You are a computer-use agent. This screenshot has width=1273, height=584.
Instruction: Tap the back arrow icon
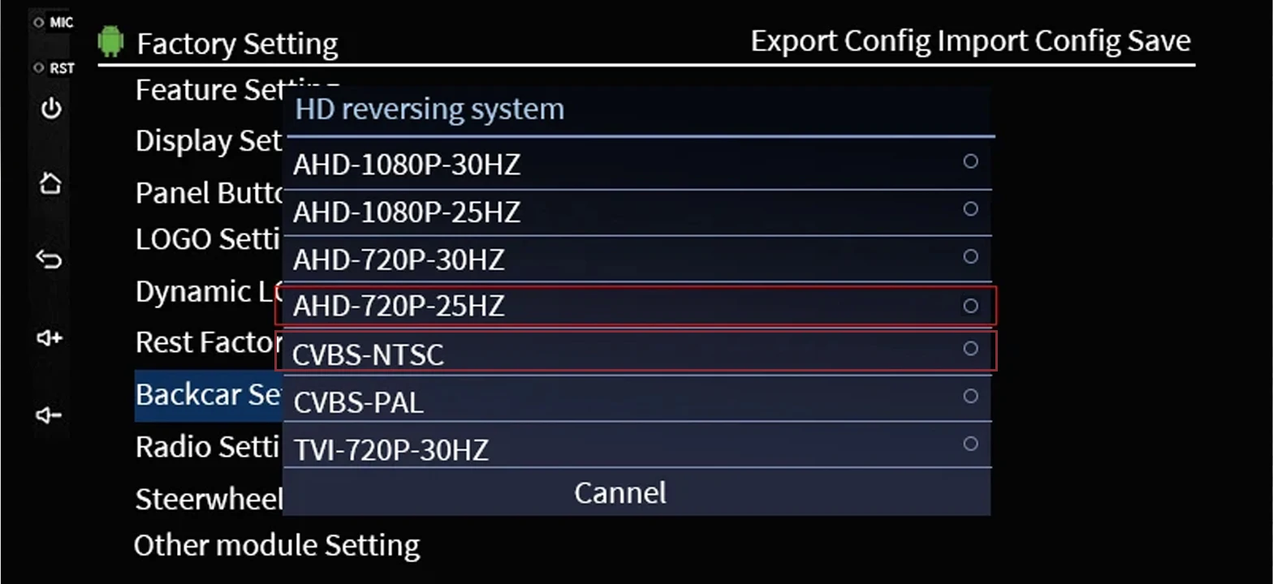click(50, 260)
